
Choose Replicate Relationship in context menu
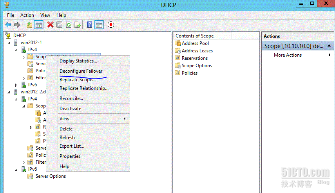94,88
